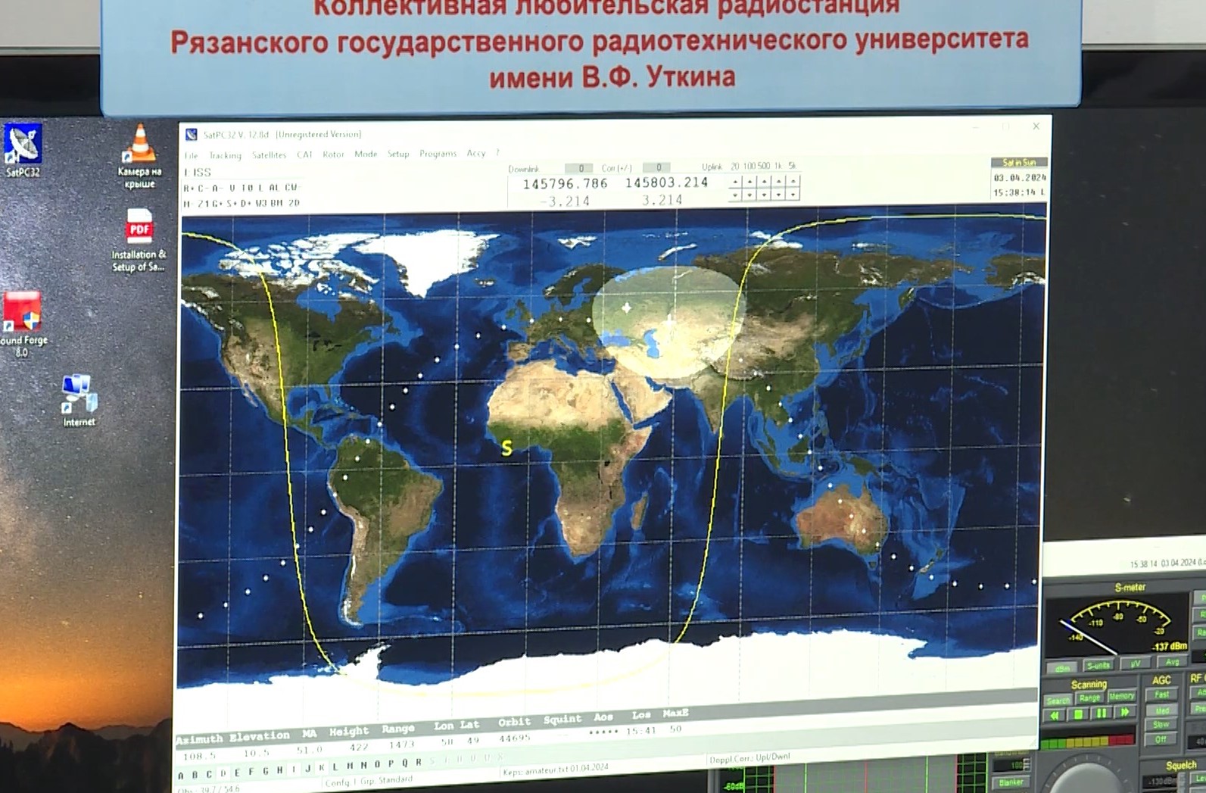Toggle the W3 setting in SatPC32

pyautogui.click(x=261, y=203)
